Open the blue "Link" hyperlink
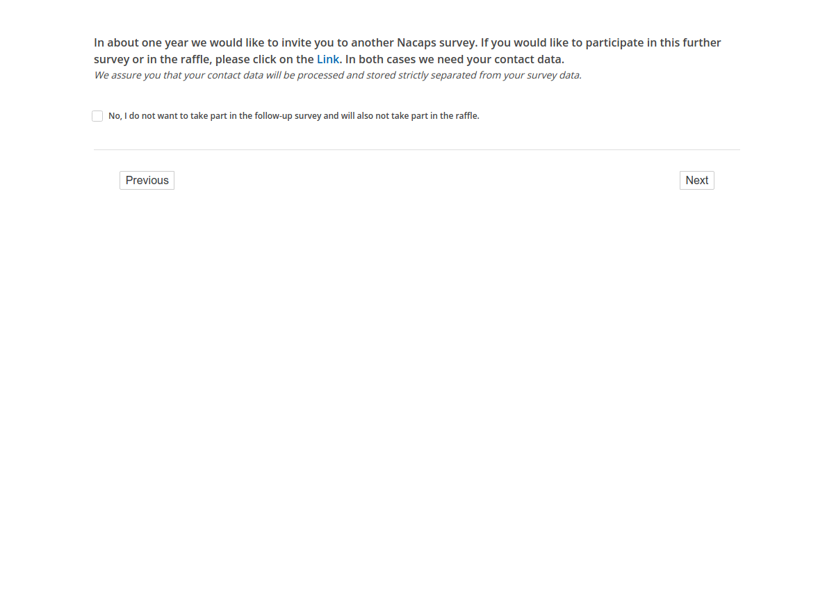The image size is (834, 613). coord(328,60)
